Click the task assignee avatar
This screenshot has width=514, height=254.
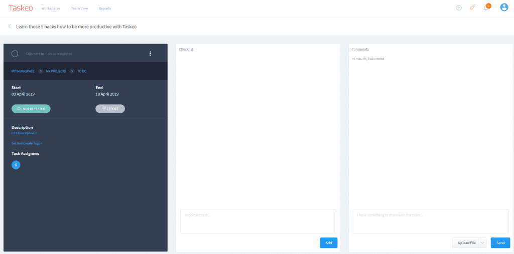(16, 165)
